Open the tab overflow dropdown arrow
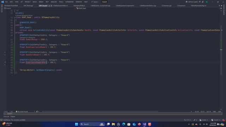 point(219,6)
